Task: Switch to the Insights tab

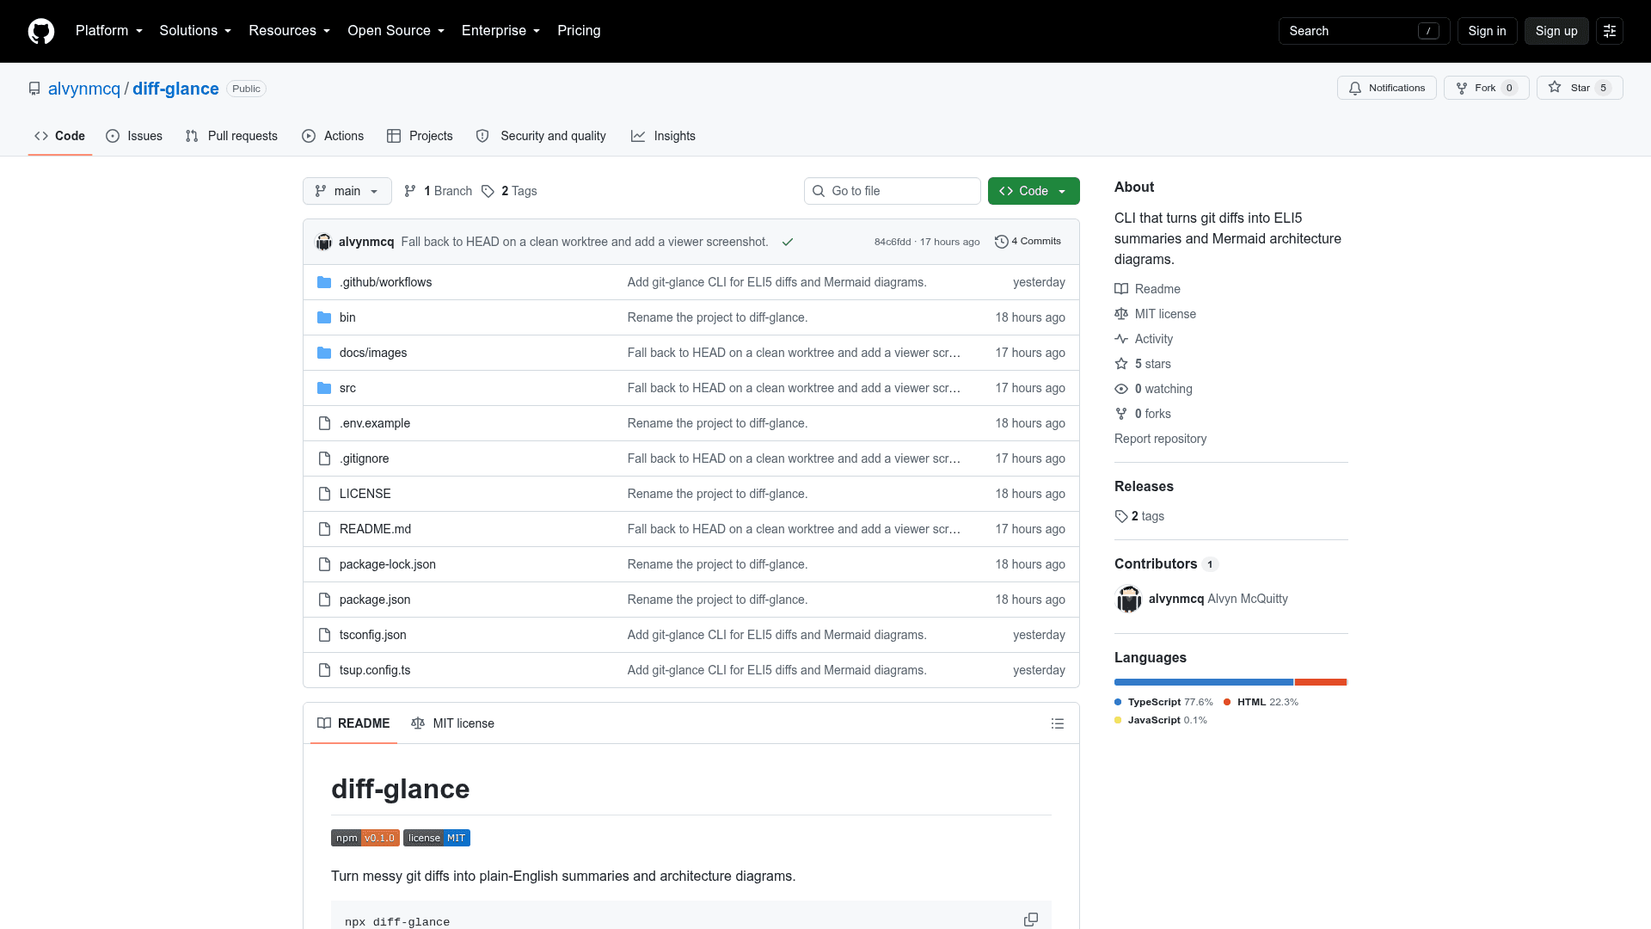Action: 663,136
